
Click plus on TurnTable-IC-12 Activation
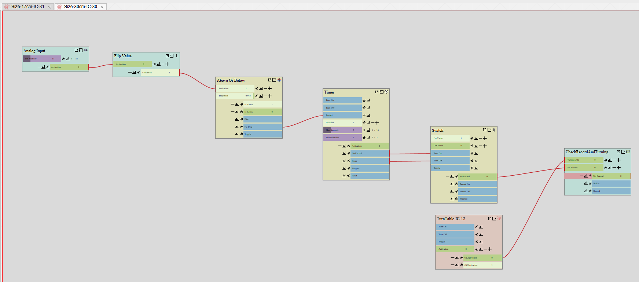tap(489, 249)
